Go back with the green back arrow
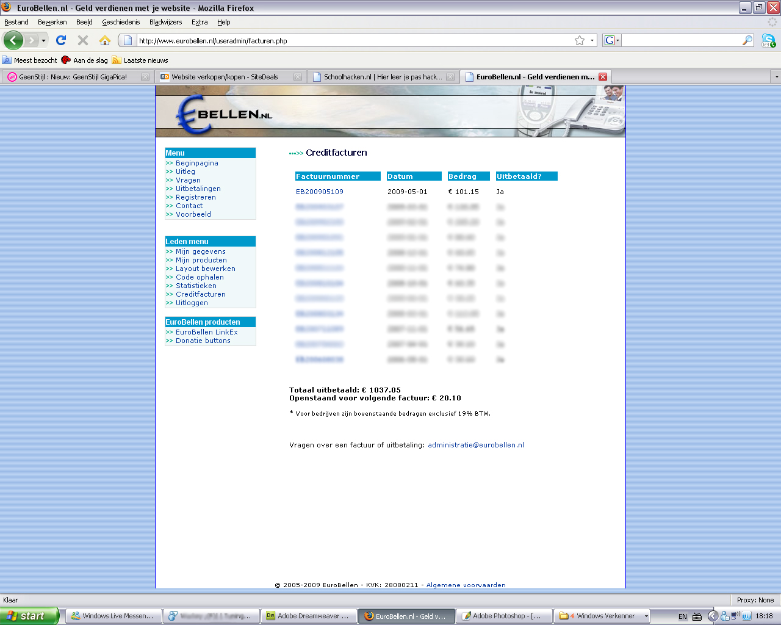The height and width of the screenshot is (625, 781). click(x=13, y=40)
